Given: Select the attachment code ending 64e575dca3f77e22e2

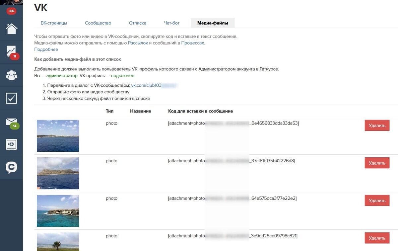Looking at the screenshot, I should click(x=232, y=198).
